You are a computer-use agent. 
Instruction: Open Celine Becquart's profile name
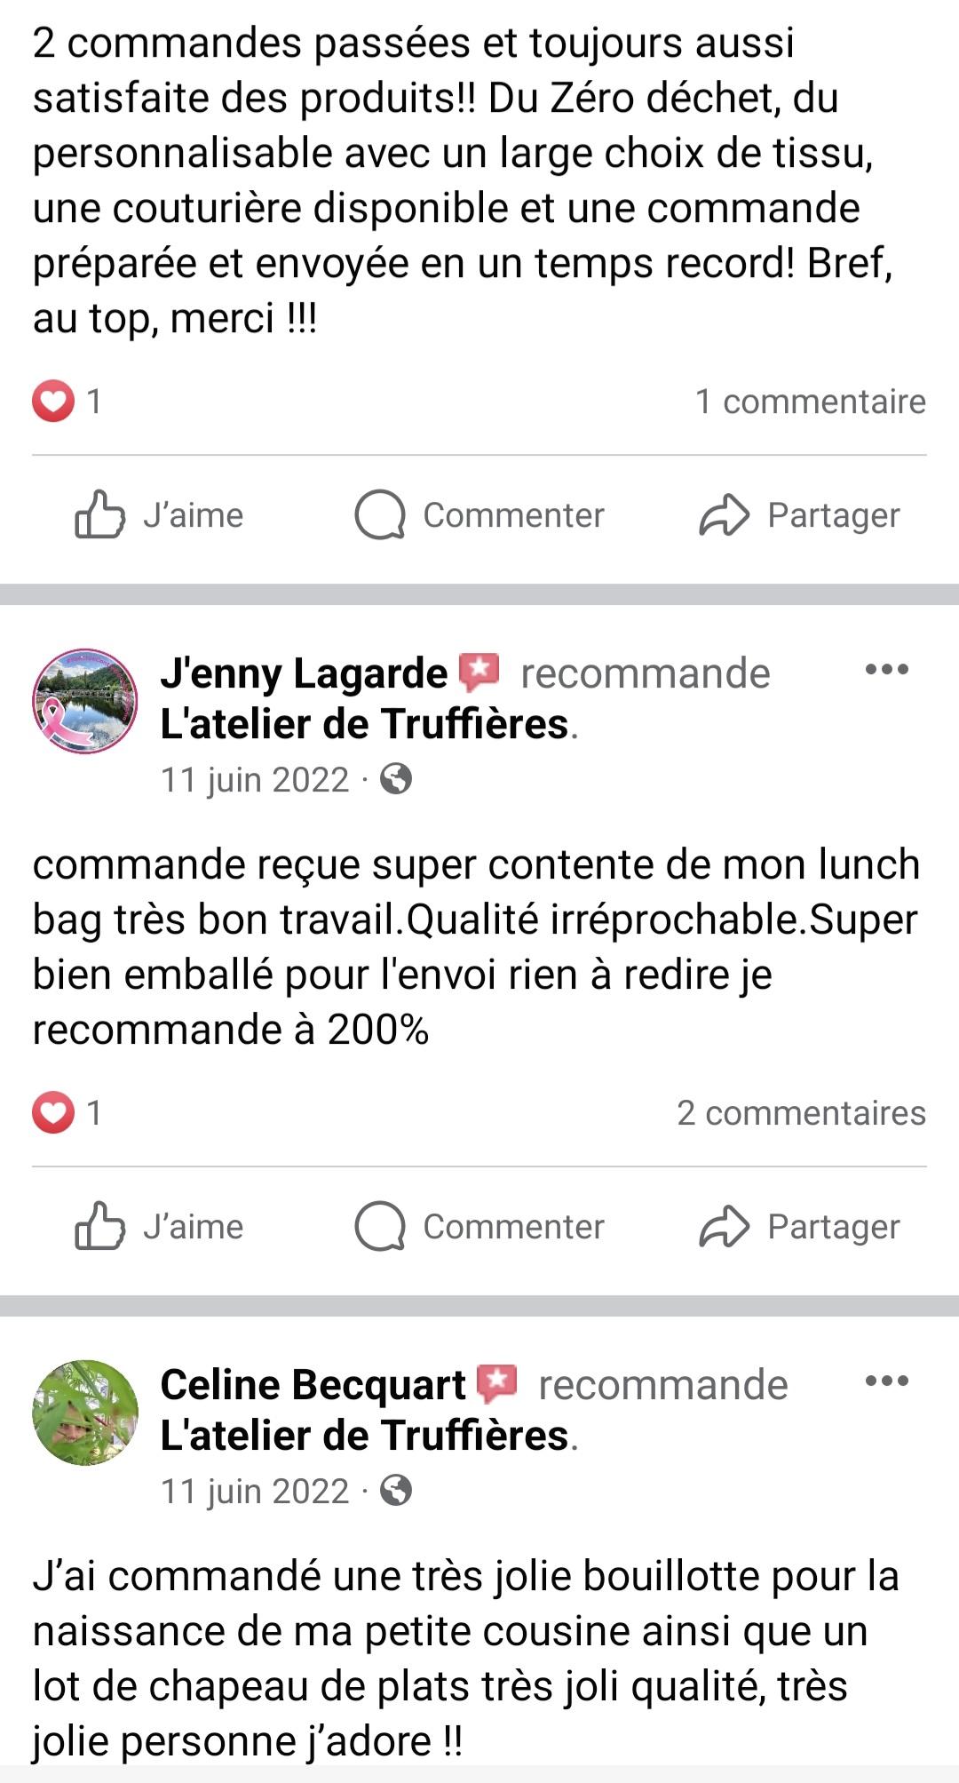coord(313,1385)
